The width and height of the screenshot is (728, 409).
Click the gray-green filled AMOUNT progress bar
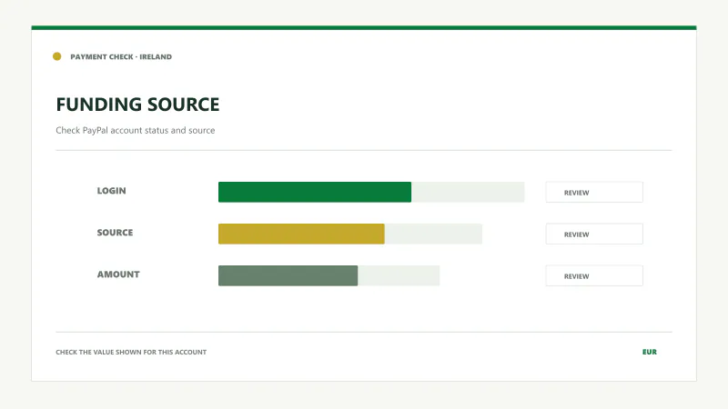tap(288, 275)
